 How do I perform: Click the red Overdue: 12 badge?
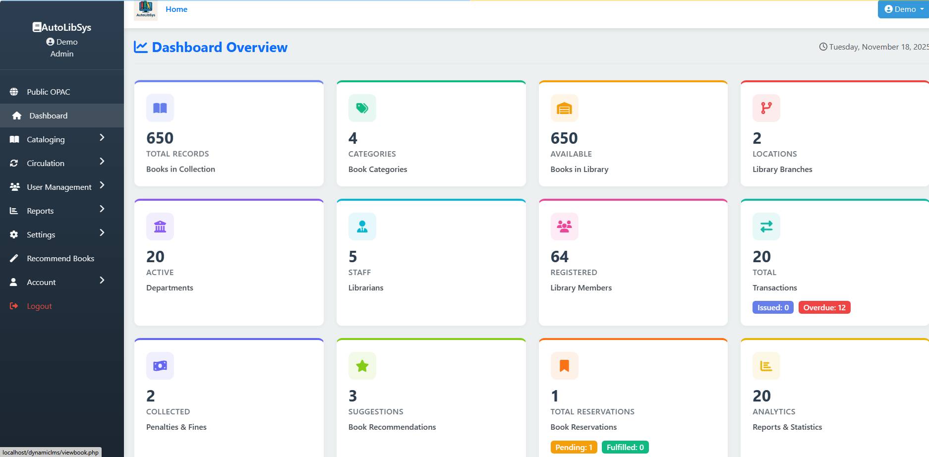(824, 308)
